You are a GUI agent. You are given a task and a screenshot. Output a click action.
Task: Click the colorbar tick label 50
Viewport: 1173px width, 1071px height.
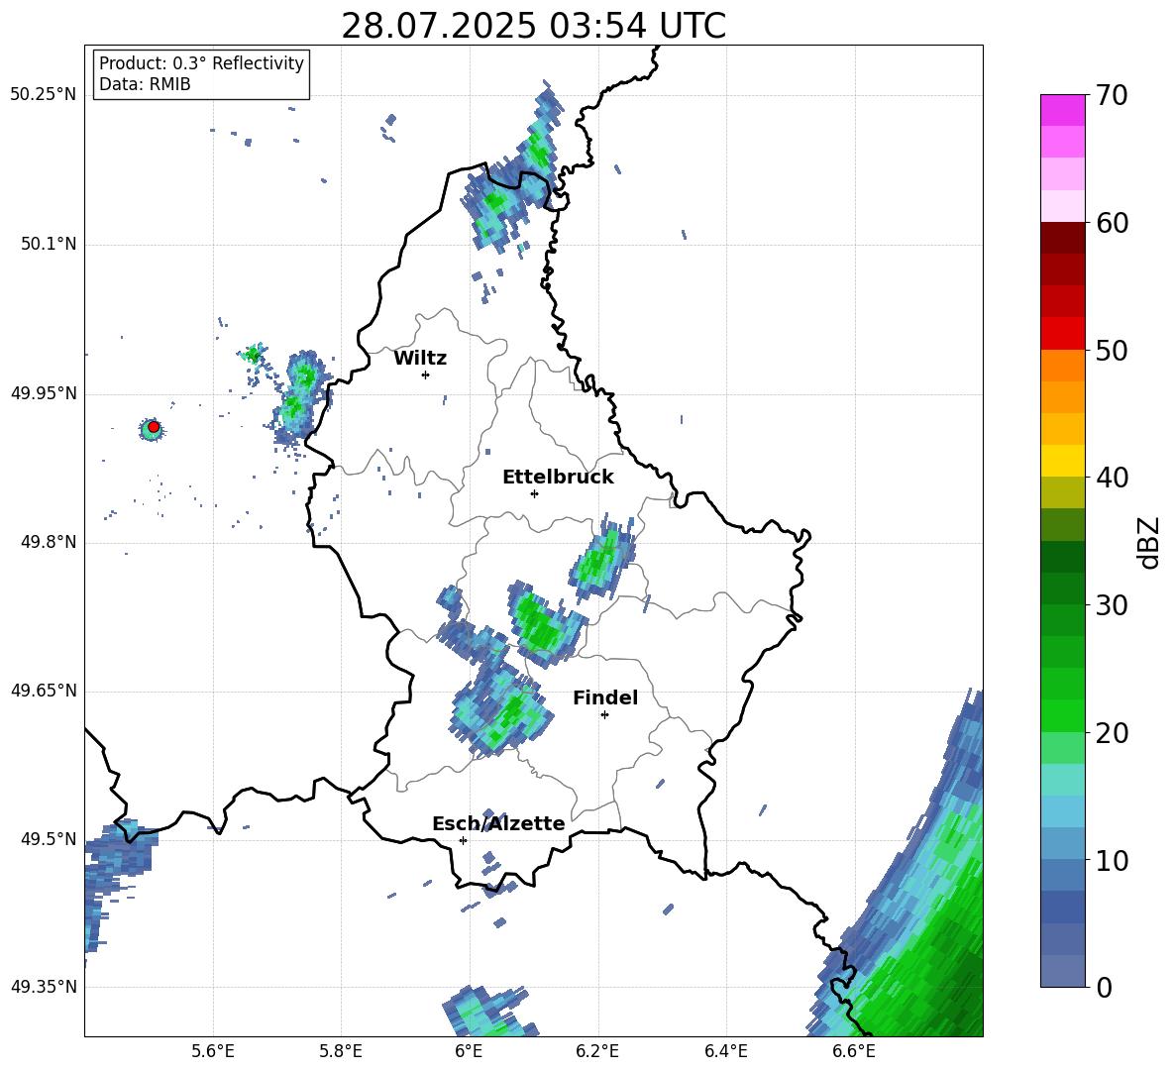[x=1112, y=350]
